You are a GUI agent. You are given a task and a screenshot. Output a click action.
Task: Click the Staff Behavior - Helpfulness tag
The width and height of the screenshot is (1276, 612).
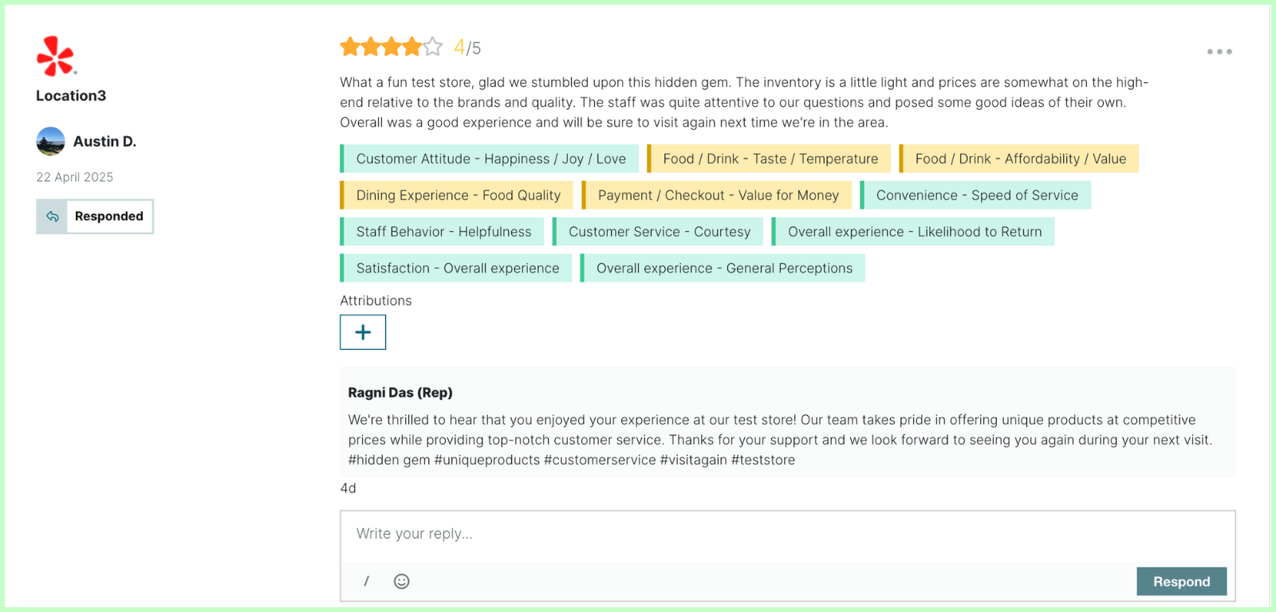[443, 232]
